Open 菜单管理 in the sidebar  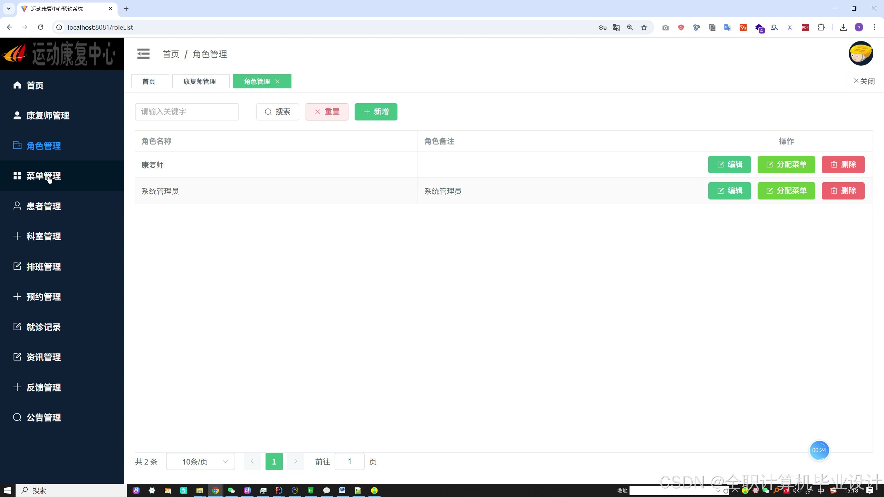(44, 176)
